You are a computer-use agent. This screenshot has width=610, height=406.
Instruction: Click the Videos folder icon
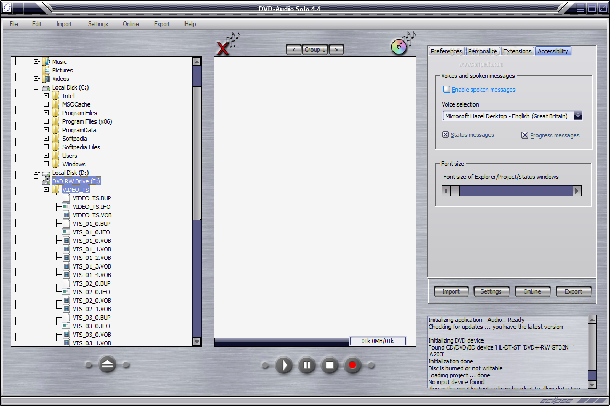point(46,79)
